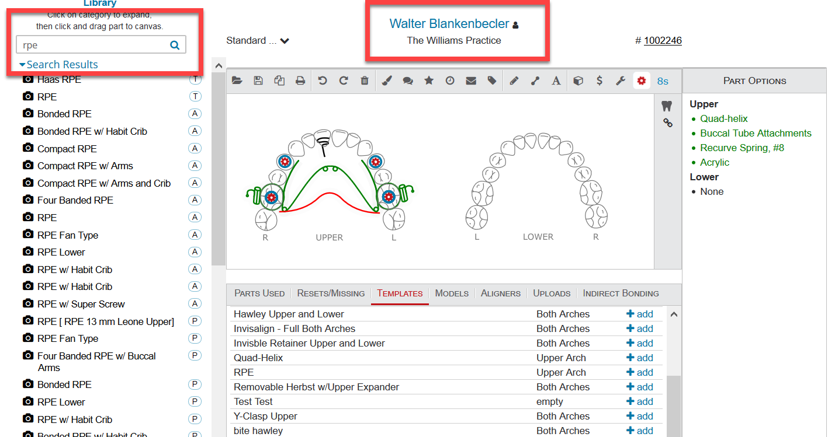The width and height of the screenshot is (835, 437).
Task: Print the prescription with the printer icon
Action: pyautogui.click(x=300, y=81)
